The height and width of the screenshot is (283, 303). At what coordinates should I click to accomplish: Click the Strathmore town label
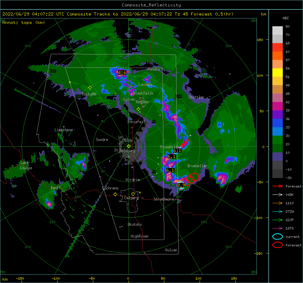point(164,199)
